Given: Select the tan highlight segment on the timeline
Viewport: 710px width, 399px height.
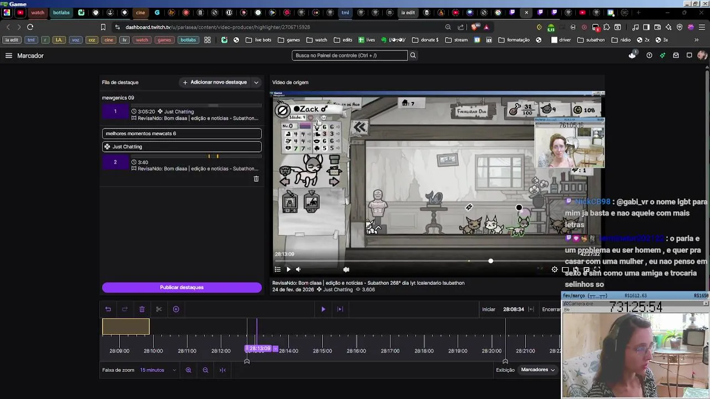Looking at the screenshot, I should [126, 326].
